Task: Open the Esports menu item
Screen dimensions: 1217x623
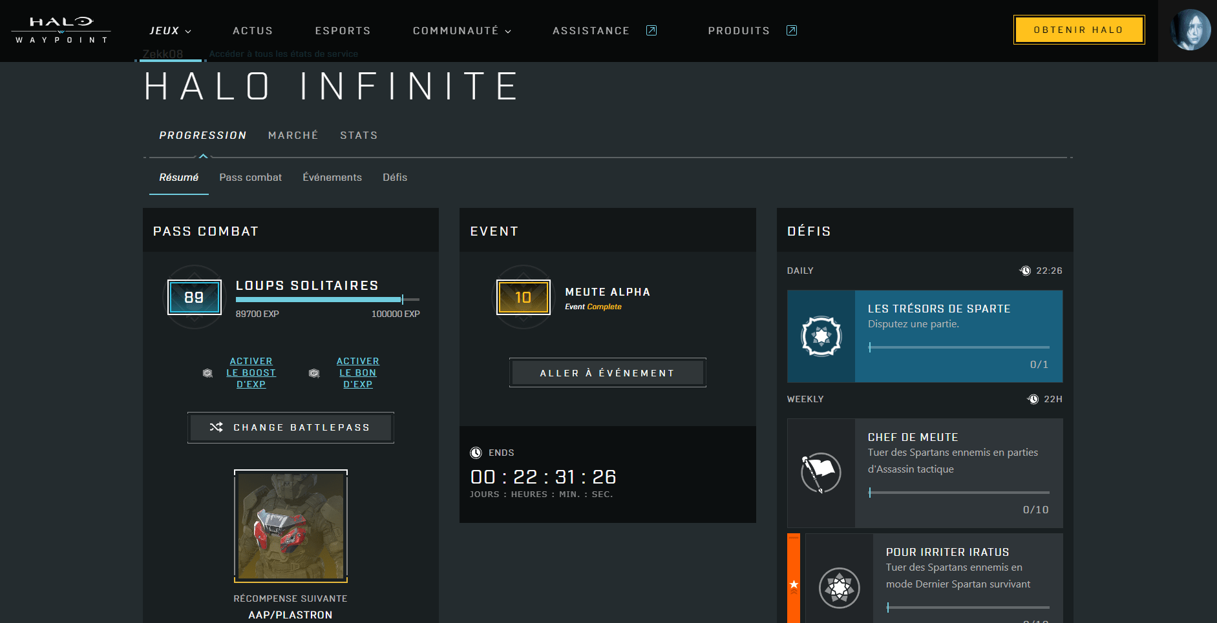Action: (343, 30)
